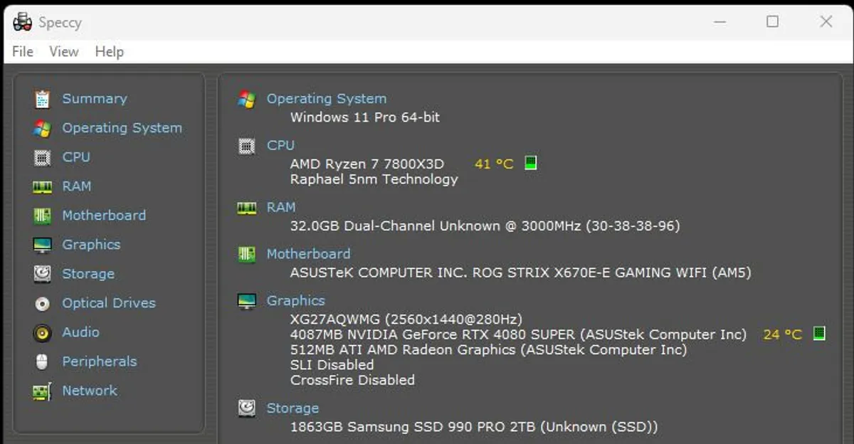Show Optical Drives from the sidebar

click(x=109, y=303)
